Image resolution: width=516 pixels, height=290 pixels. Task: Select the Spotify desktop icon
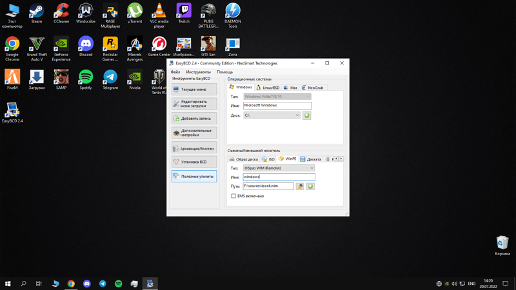[x=86, y=79]
